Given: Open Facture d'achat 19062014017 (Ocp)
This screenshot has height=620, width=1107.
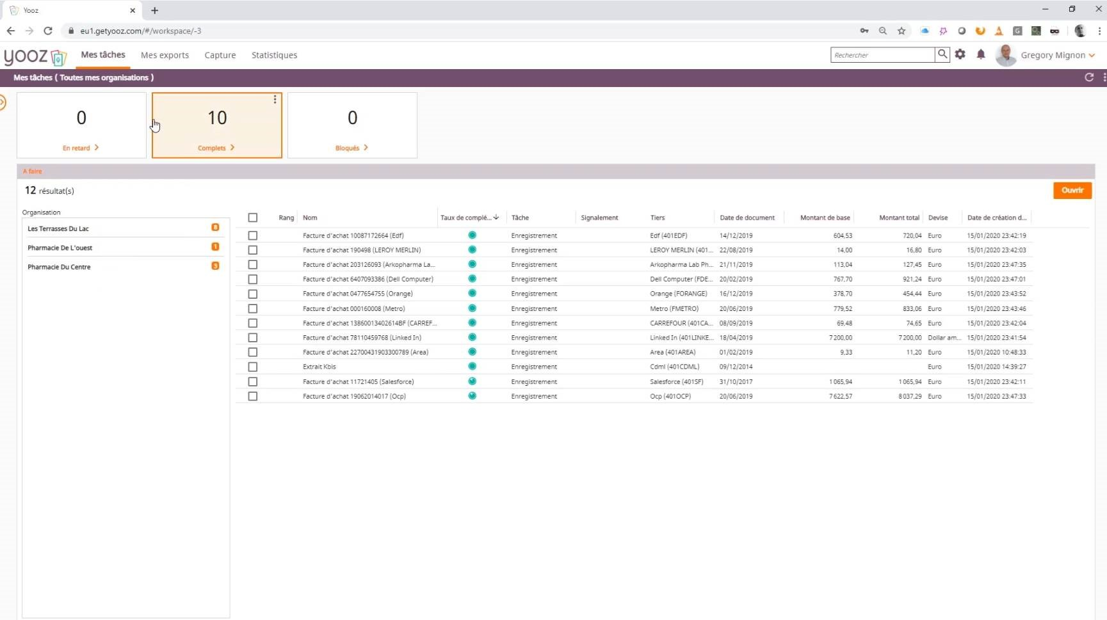Looking at the screenshot, I should (x=354, y=397).
